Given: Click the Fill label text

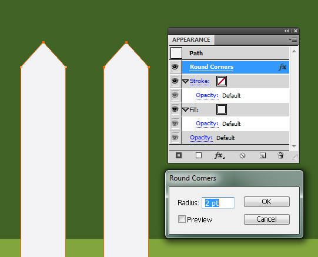Looking at the screenshot, I should pyautogui.click(x=194, y=110).
